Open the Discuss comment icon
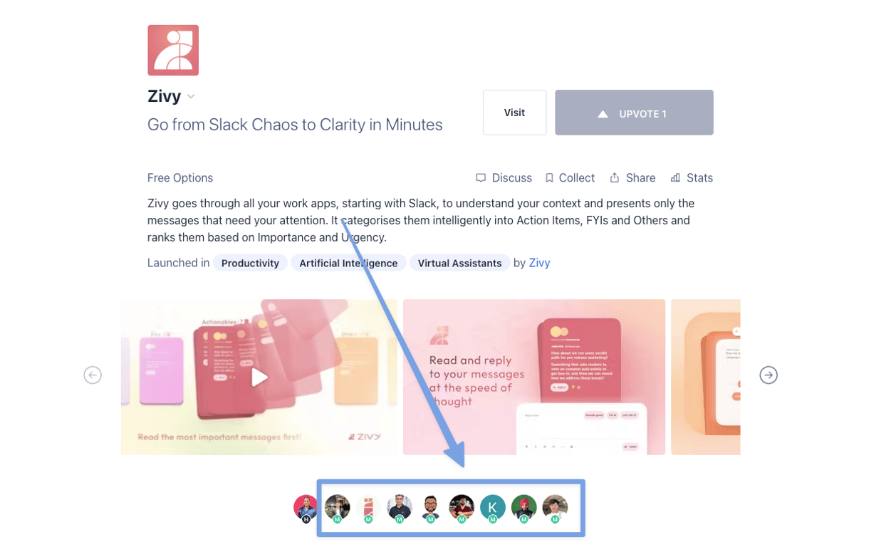The width and height of the screenshot is (896, 547). (481, 177)
